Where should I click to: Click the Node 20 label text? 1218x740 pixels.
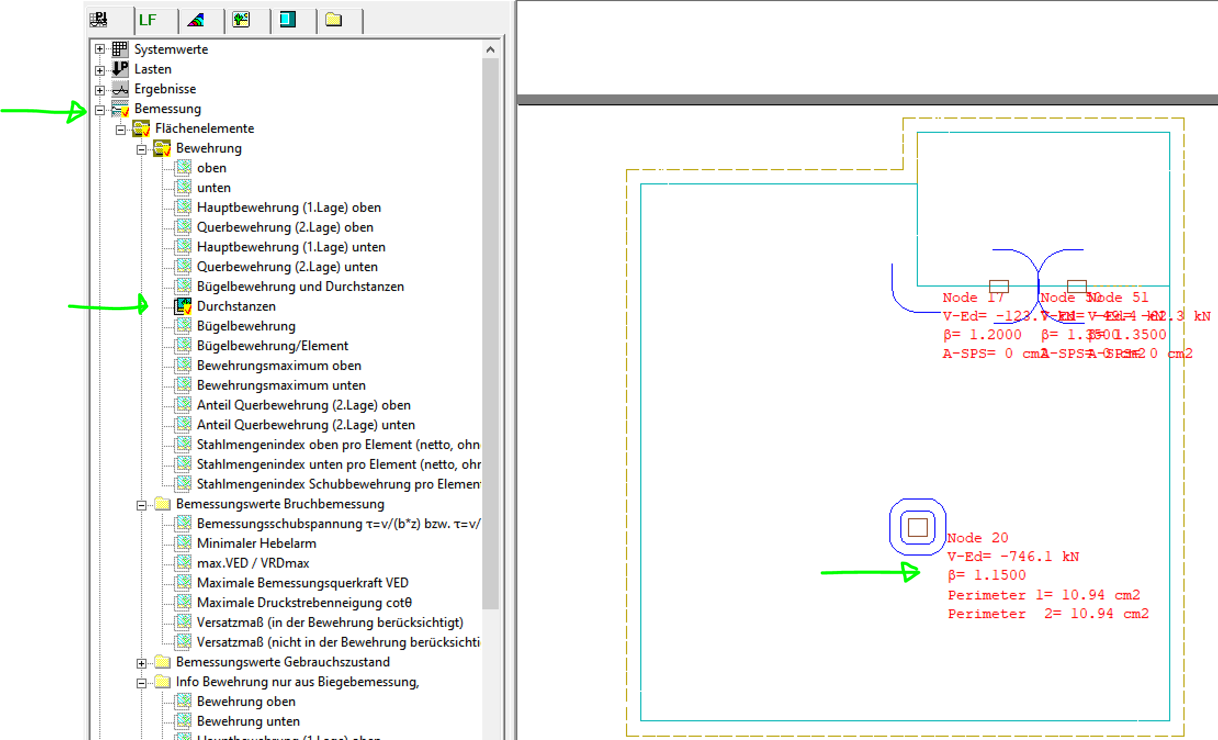[978, 538]
